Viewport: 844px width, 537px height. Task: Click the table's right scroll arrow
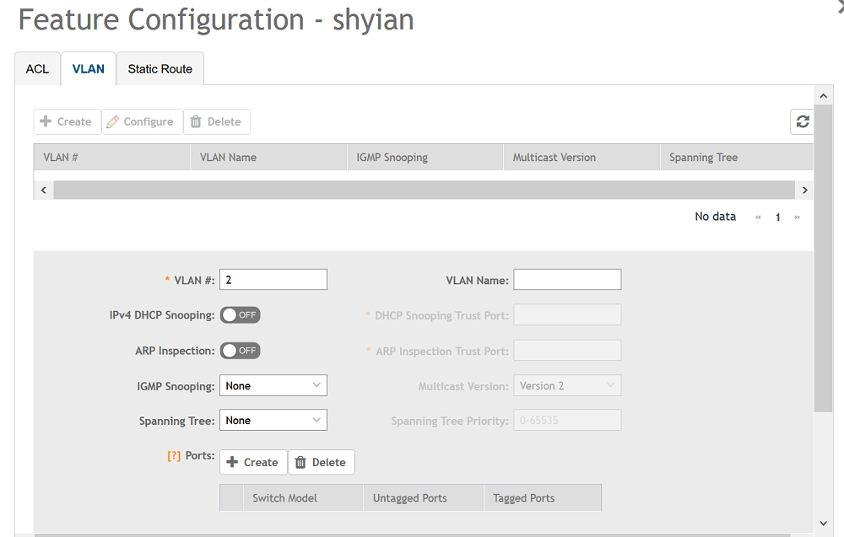(x=804, y=191)
